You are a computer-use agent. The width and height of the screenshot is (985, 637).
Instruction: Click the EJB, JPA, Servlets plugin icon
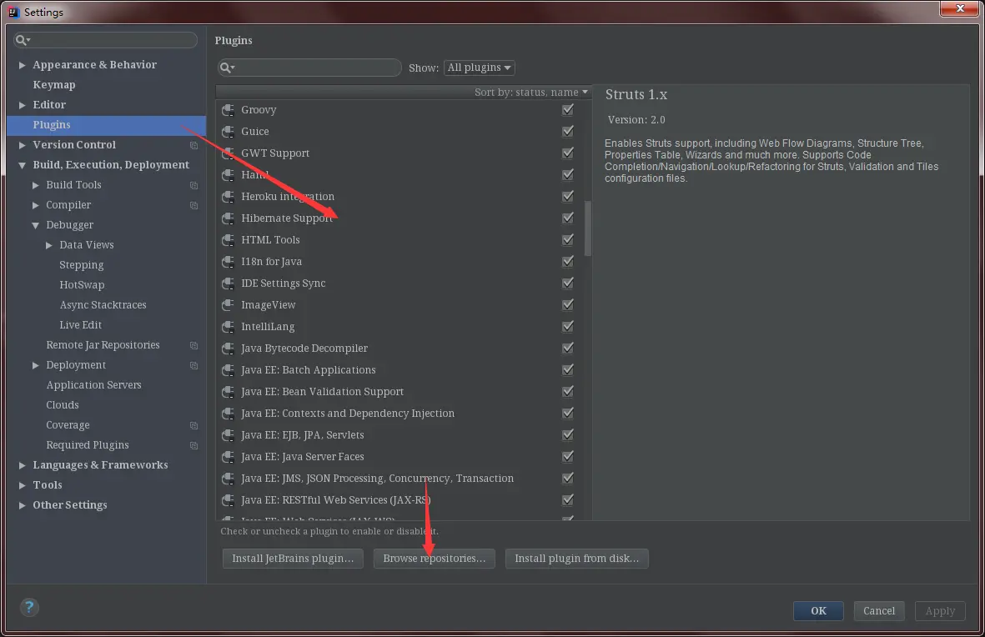tap(228, 434)
